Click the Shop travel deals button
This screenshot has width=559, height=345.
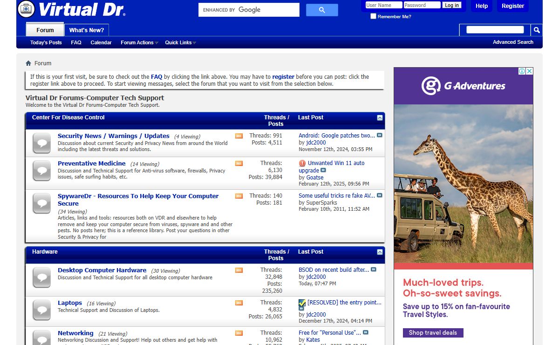point(433,333)
